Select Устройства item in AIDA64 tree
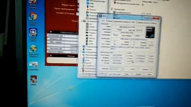This screenshot has height=107, width=191. [88, 66]
